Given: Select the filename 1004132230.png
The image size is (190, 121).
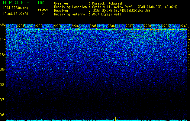Looking at the screenshot, I should click(x=16, y=8).
